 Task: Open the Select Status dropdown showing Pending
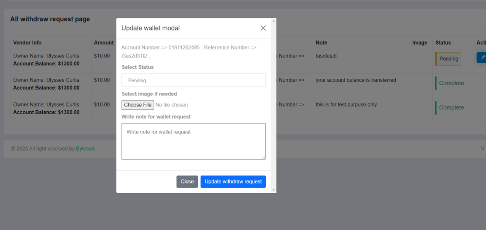click(194, 80)
